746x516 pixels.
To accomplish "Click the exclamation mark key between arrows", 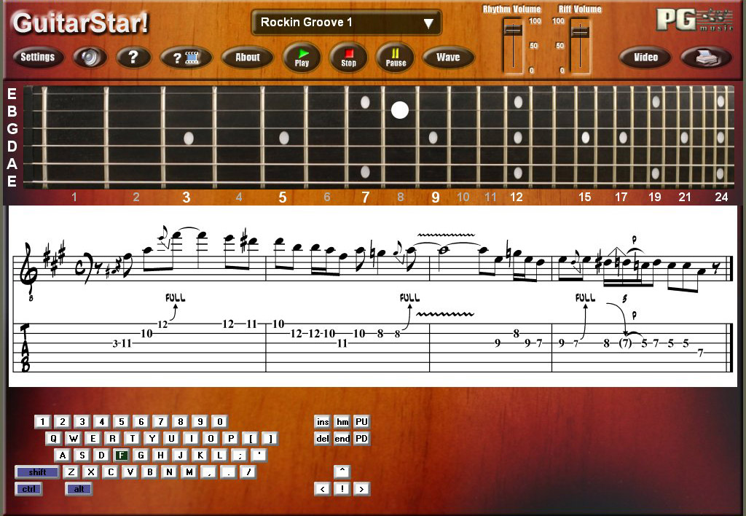I will coord(342,489).
